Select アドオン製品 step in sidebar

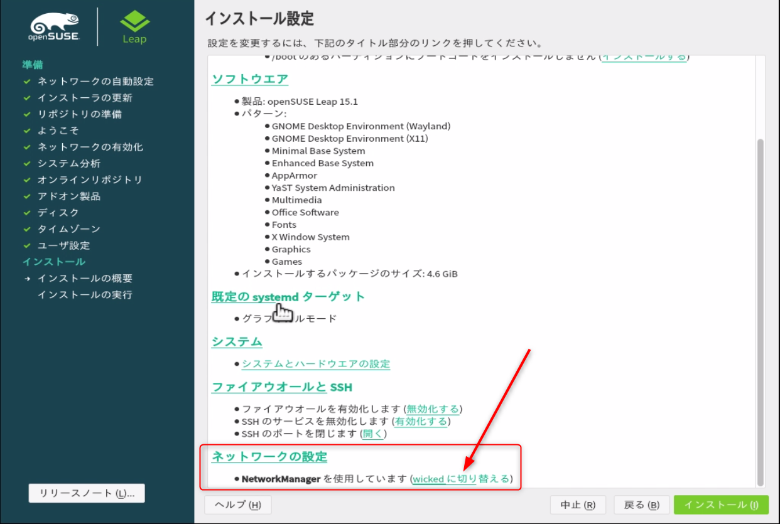[69, 196]
